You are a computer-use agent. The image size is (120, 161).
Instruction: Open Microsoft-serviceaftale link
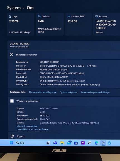click(27, 126)
